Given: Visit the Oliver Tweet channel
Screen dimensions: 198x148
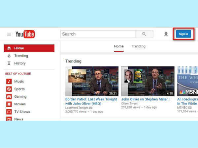Looking at the screenshot, I should 129,104.
